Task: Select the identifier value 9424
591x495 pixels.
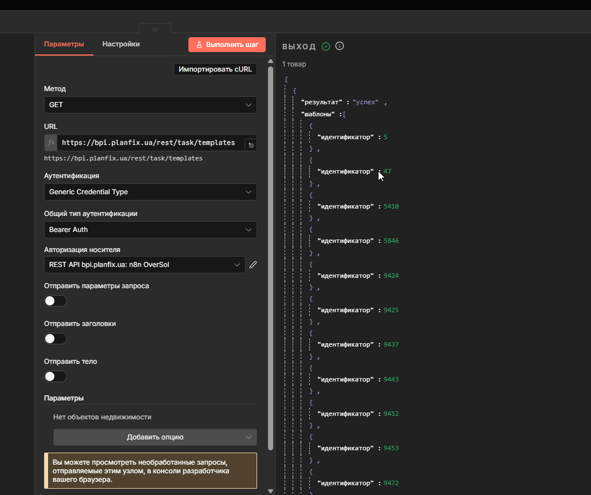Action: click(391, 276)
